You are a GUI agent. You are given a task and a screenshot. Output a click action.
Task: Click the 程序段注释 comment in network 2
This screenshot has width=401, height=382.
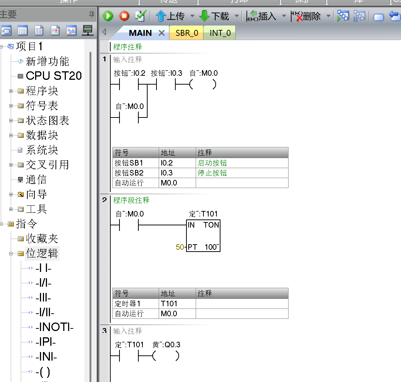pyautogui.click(x=131, y=200)
